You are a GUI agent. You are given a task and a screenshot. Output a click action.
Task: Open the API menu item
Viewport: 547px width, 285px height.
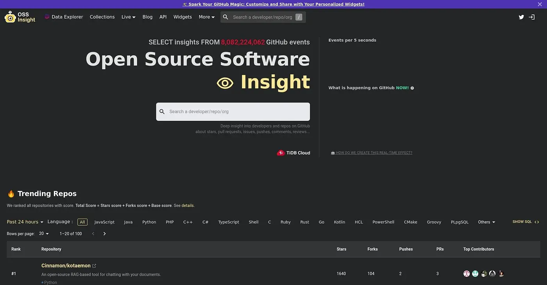[x=163, y=17]
